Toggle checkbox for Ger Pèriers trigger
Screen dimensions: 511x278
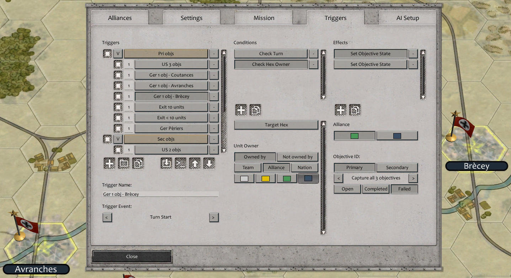[x=118, y=128]
